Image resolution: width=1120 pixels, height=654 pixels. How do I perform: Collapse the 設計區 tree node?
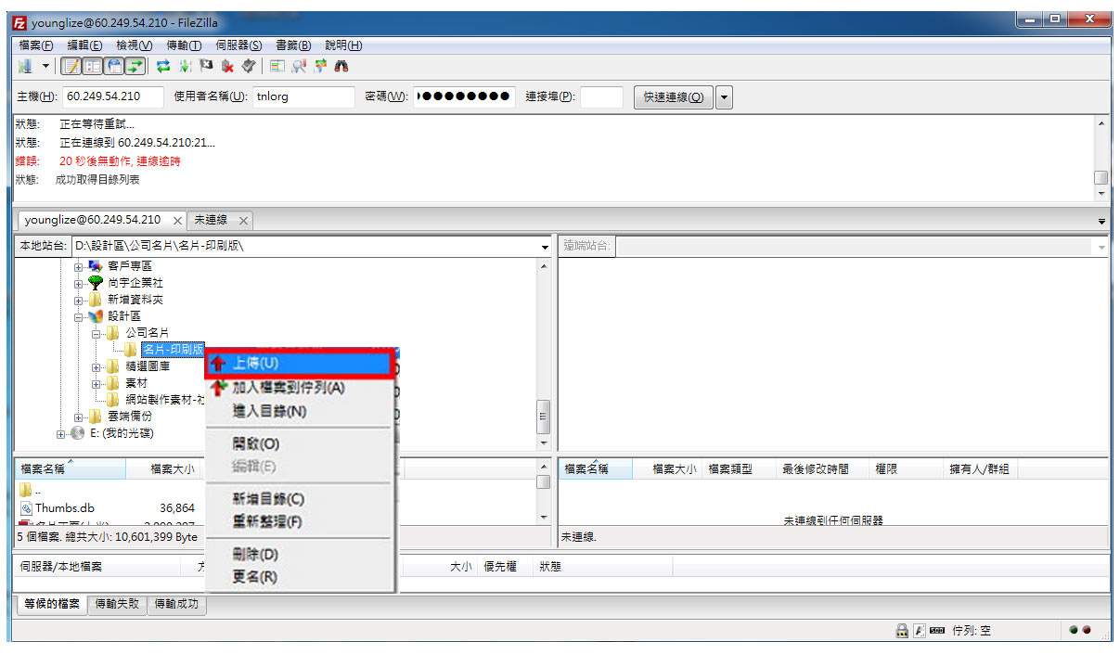click(x=79, y=316)
